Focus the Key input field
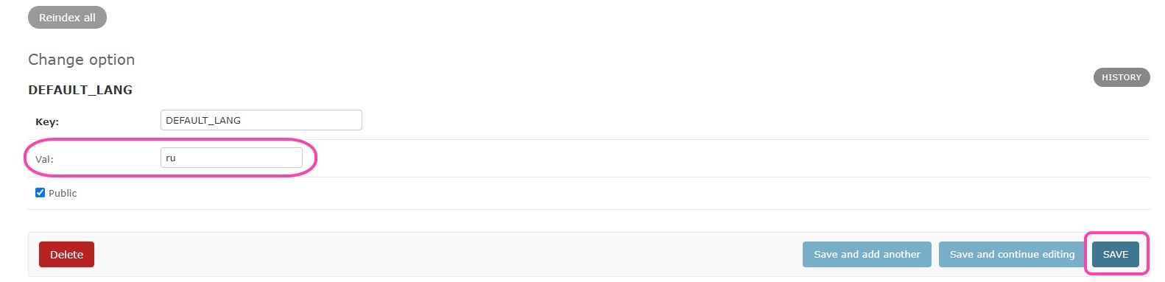The image size is (1165, 282). (261, 120)
